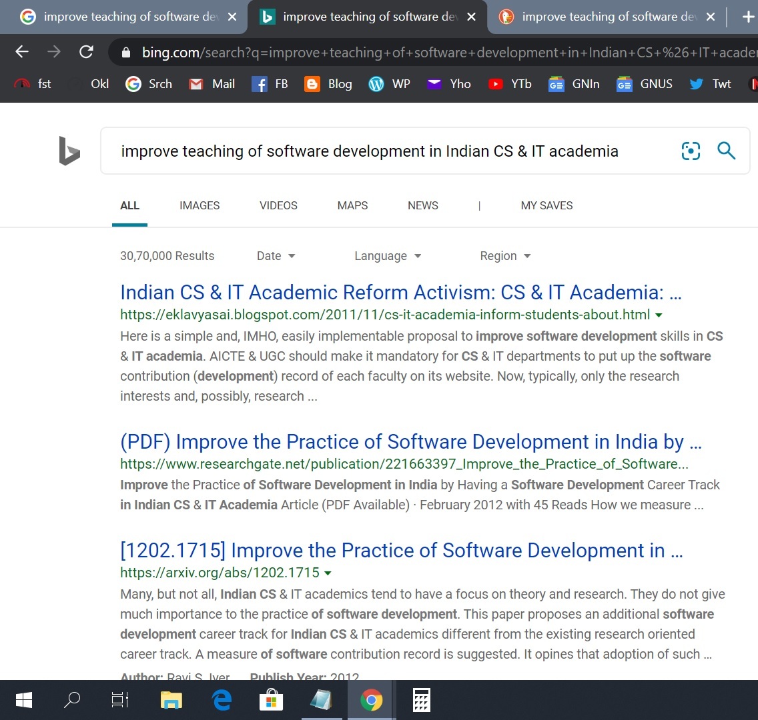Open dropdown arrow beside arxiv.org URL

(x=328, y=573)
